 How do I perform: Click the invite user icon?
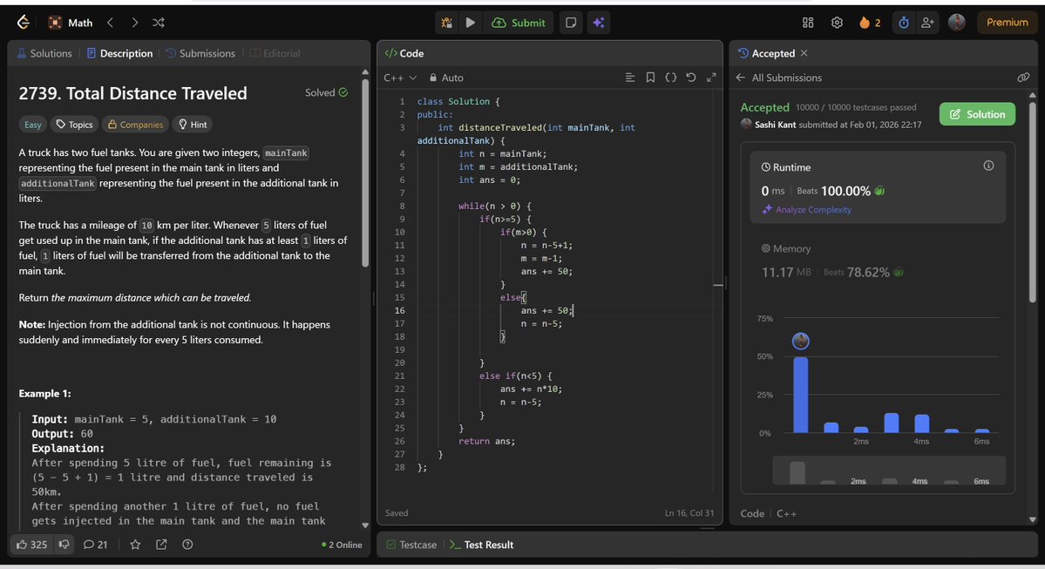(x=927, y=23)
